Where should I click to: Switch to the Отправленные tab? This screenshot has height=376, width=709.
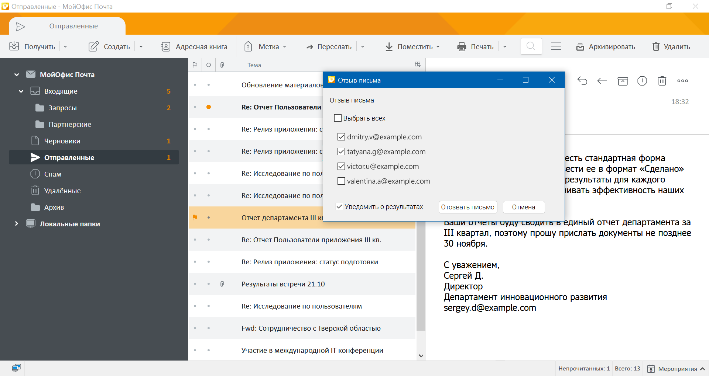[x=67, y=26]
